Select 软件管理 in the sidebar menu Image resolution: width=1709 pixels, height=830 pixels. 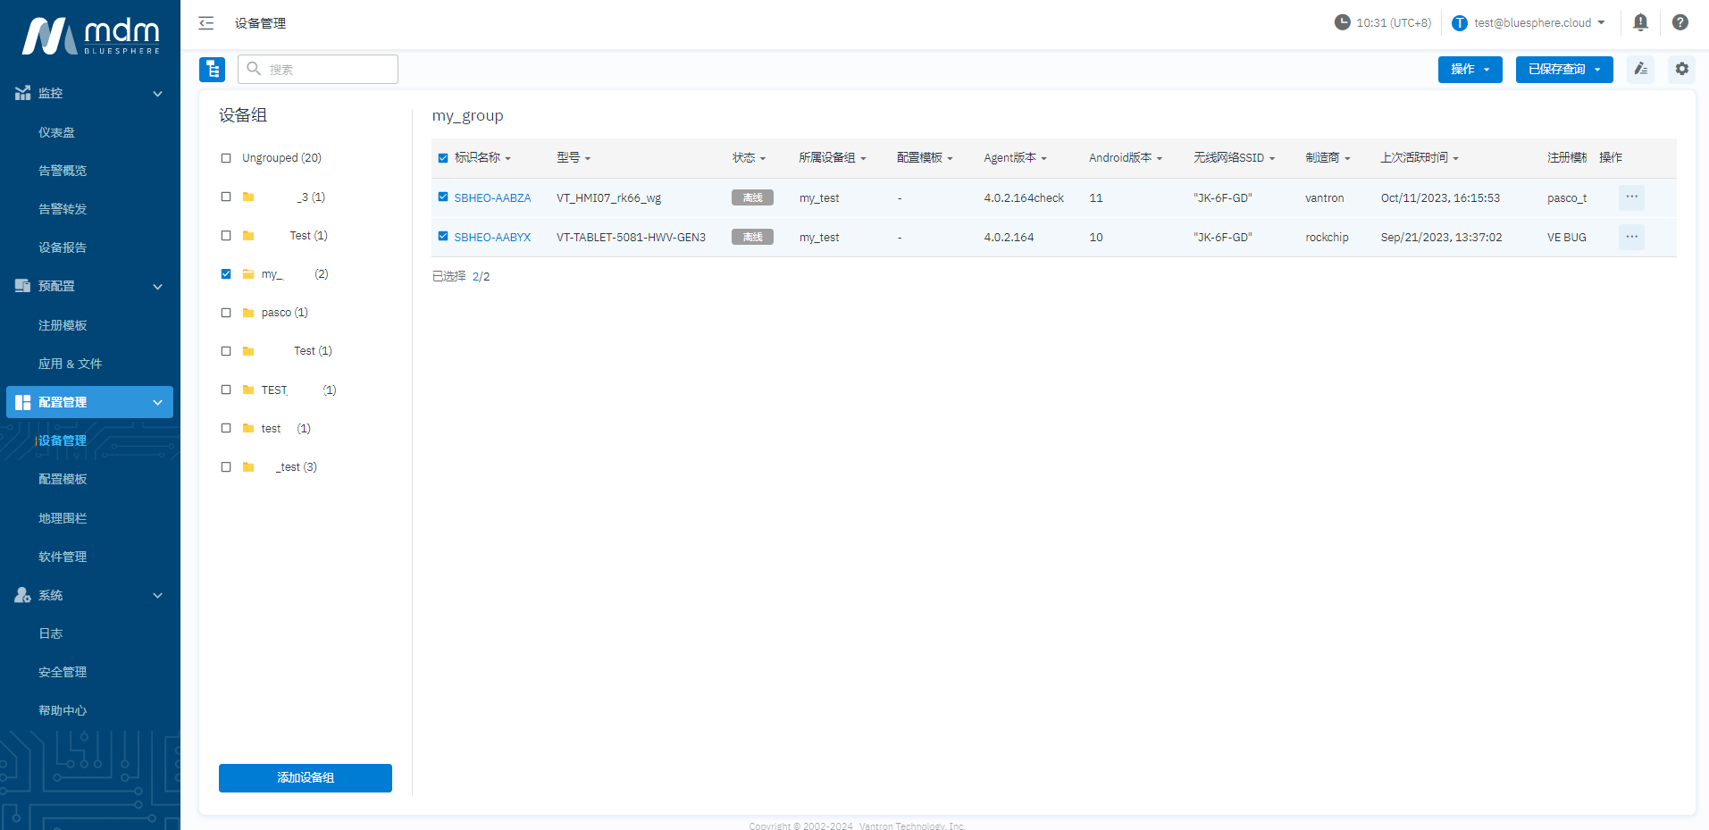coord(63,556)
